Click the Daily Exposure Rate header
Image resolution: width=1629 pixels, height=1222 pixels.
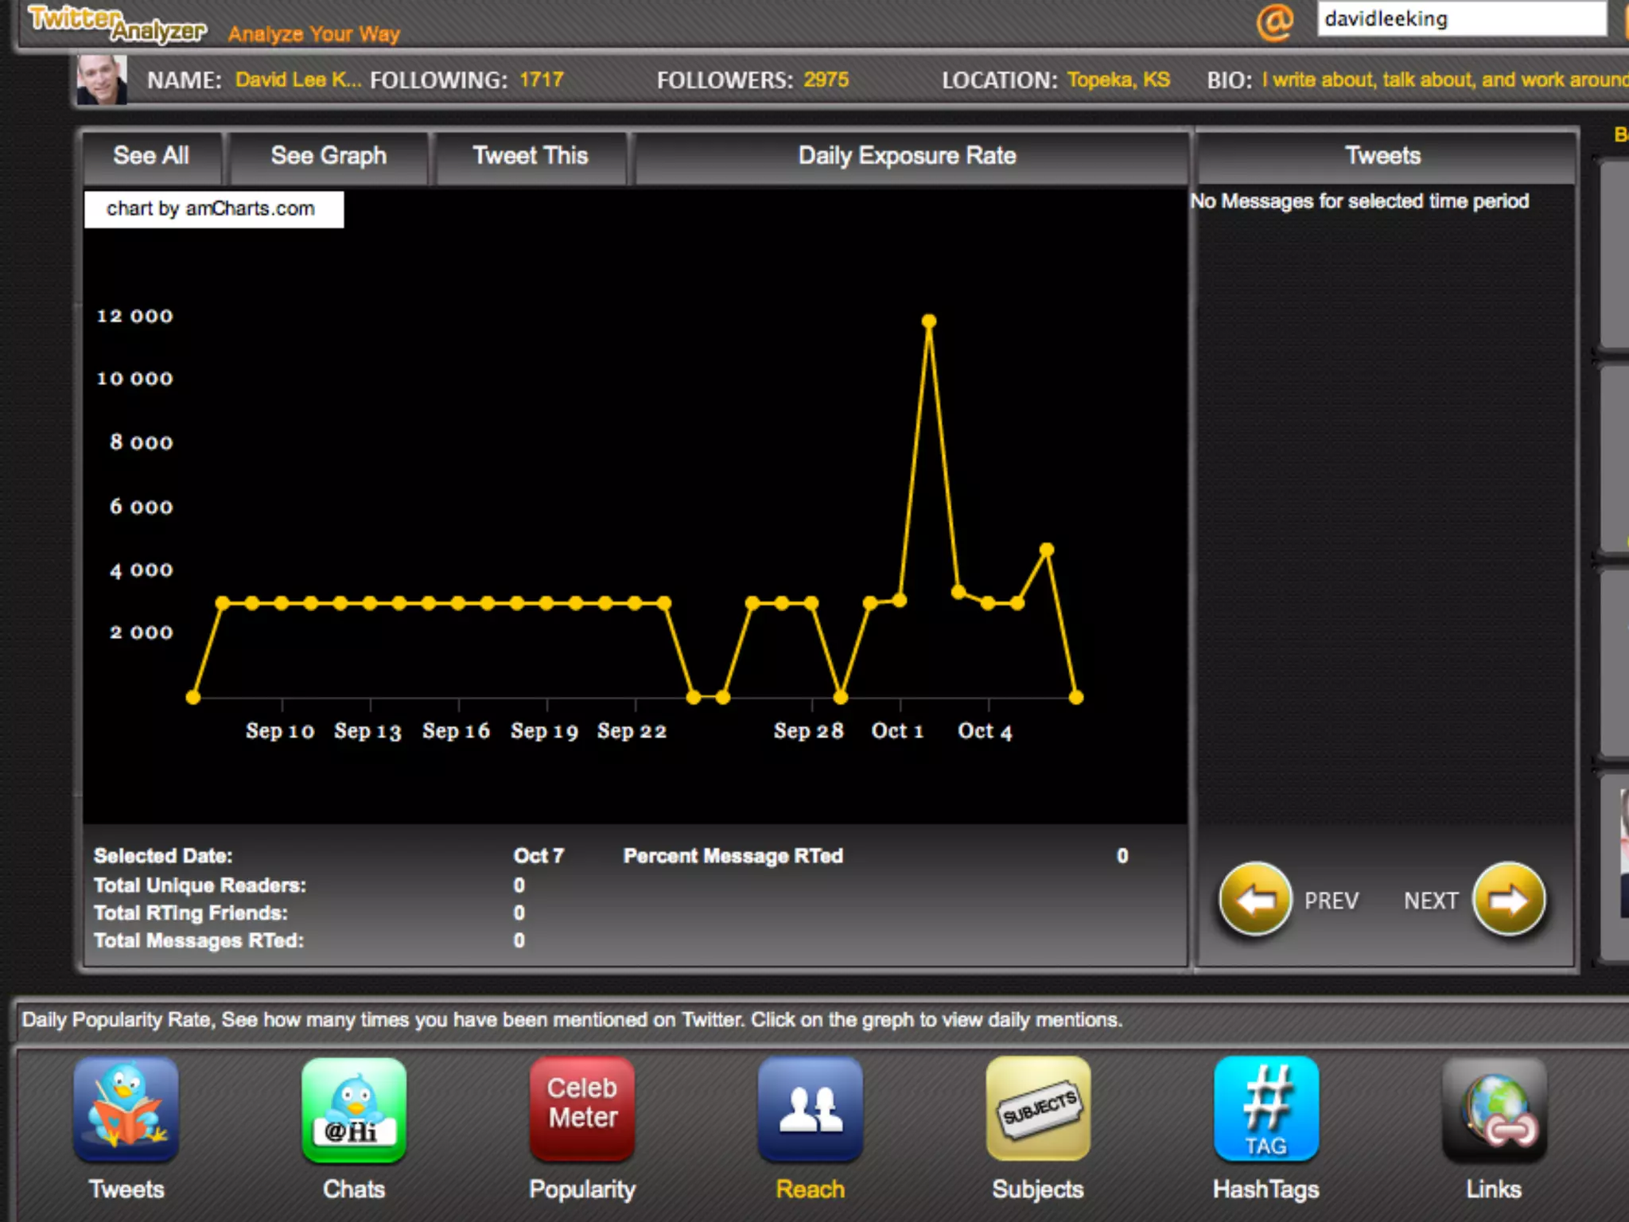coord(907,156)
